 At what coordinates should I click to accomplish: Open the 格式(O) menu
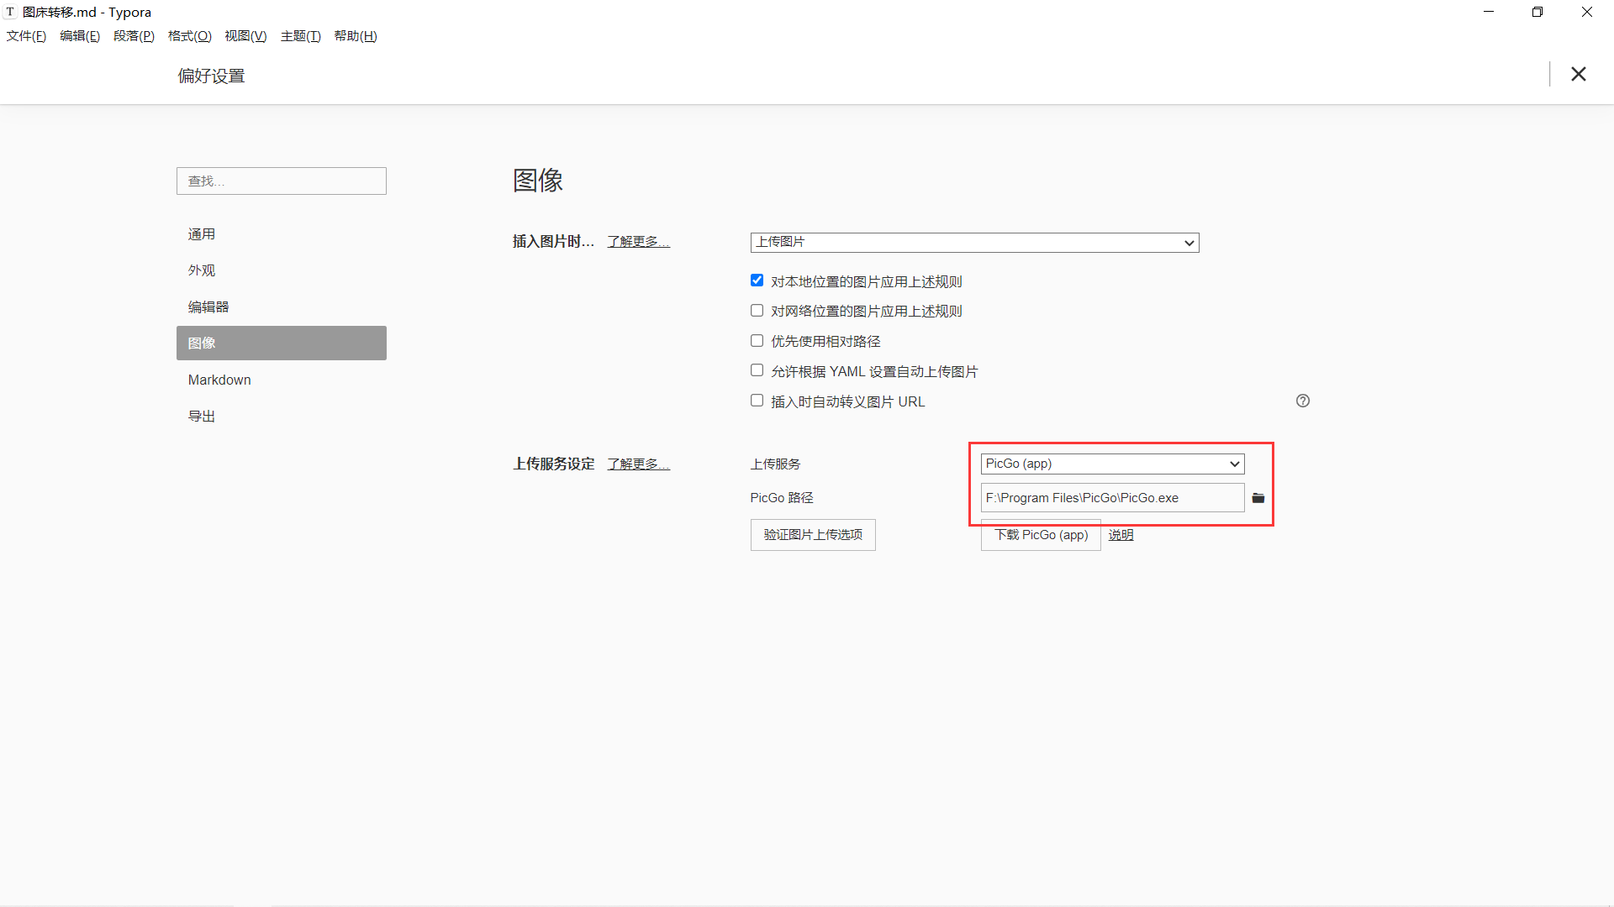(189, 36)
